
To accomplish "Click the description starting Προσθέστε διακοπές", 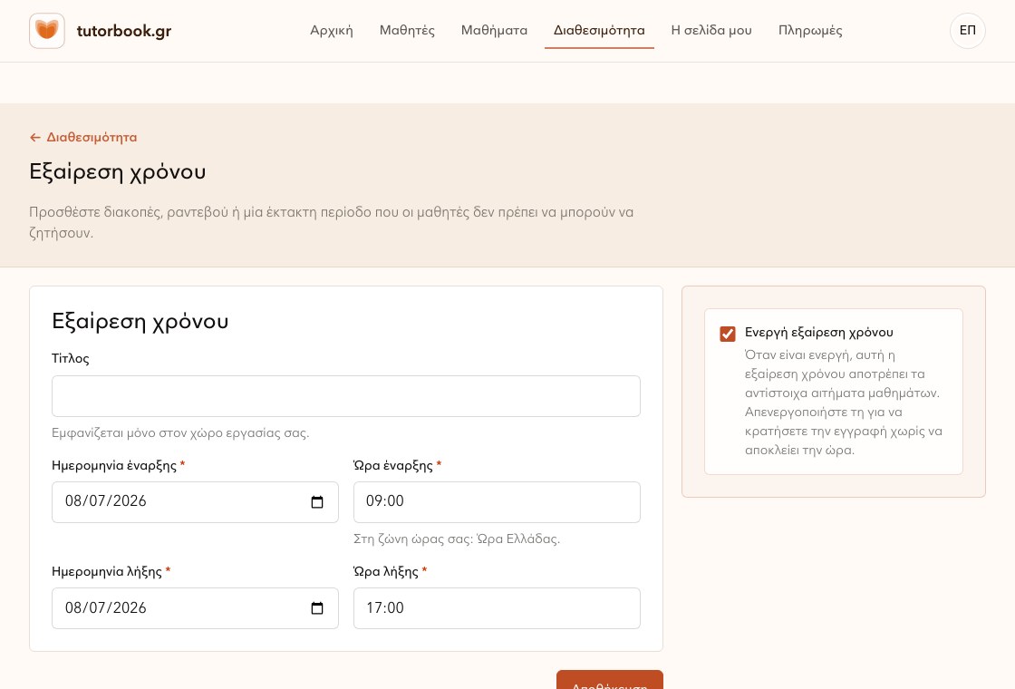I will (x=332, y=222).
